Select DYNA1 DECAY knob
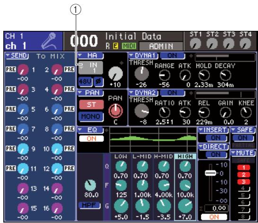The width and height of the screenshot is (258, 223). coord(225,75)
